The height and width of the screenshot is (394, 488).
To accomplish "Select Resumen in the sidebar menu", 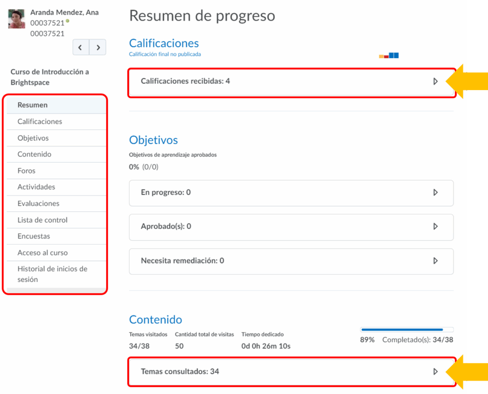I will pyautogui.click(x=32, y=105).
